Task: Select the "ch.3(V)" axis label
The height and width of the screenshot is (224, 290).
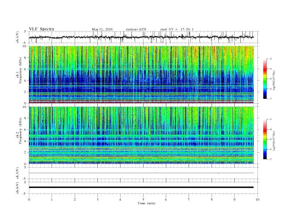Action: pos(18,173)
